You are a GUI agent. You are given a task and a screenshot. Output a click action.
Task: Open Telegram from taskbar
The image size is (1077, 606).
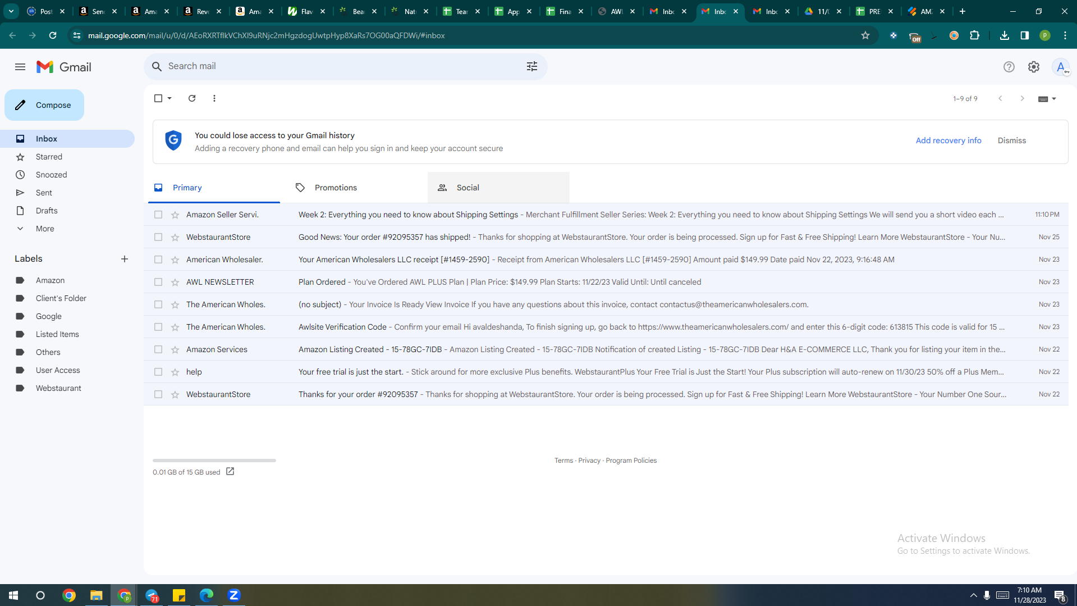tap(152, 595)
